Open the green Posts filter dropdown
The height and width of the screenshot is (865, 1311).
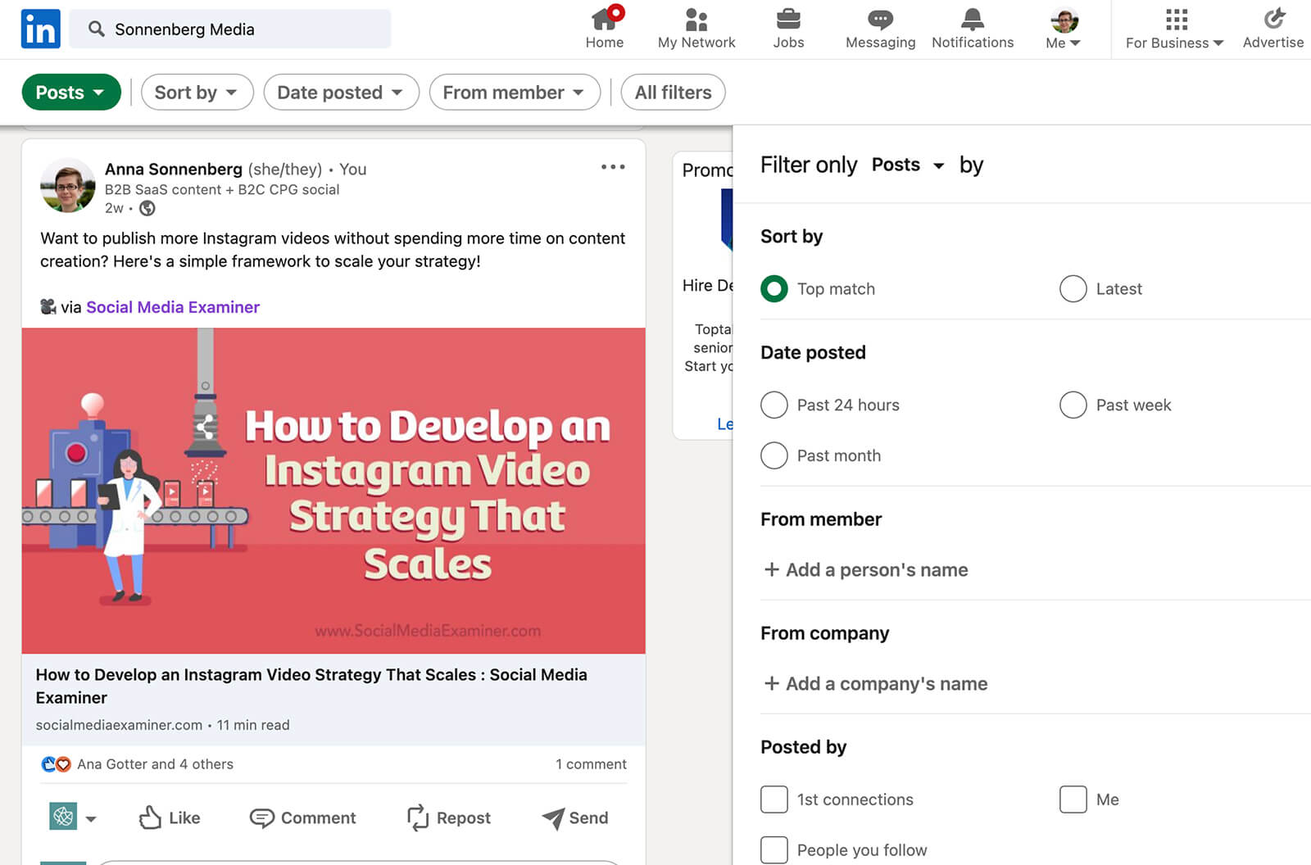71,93
